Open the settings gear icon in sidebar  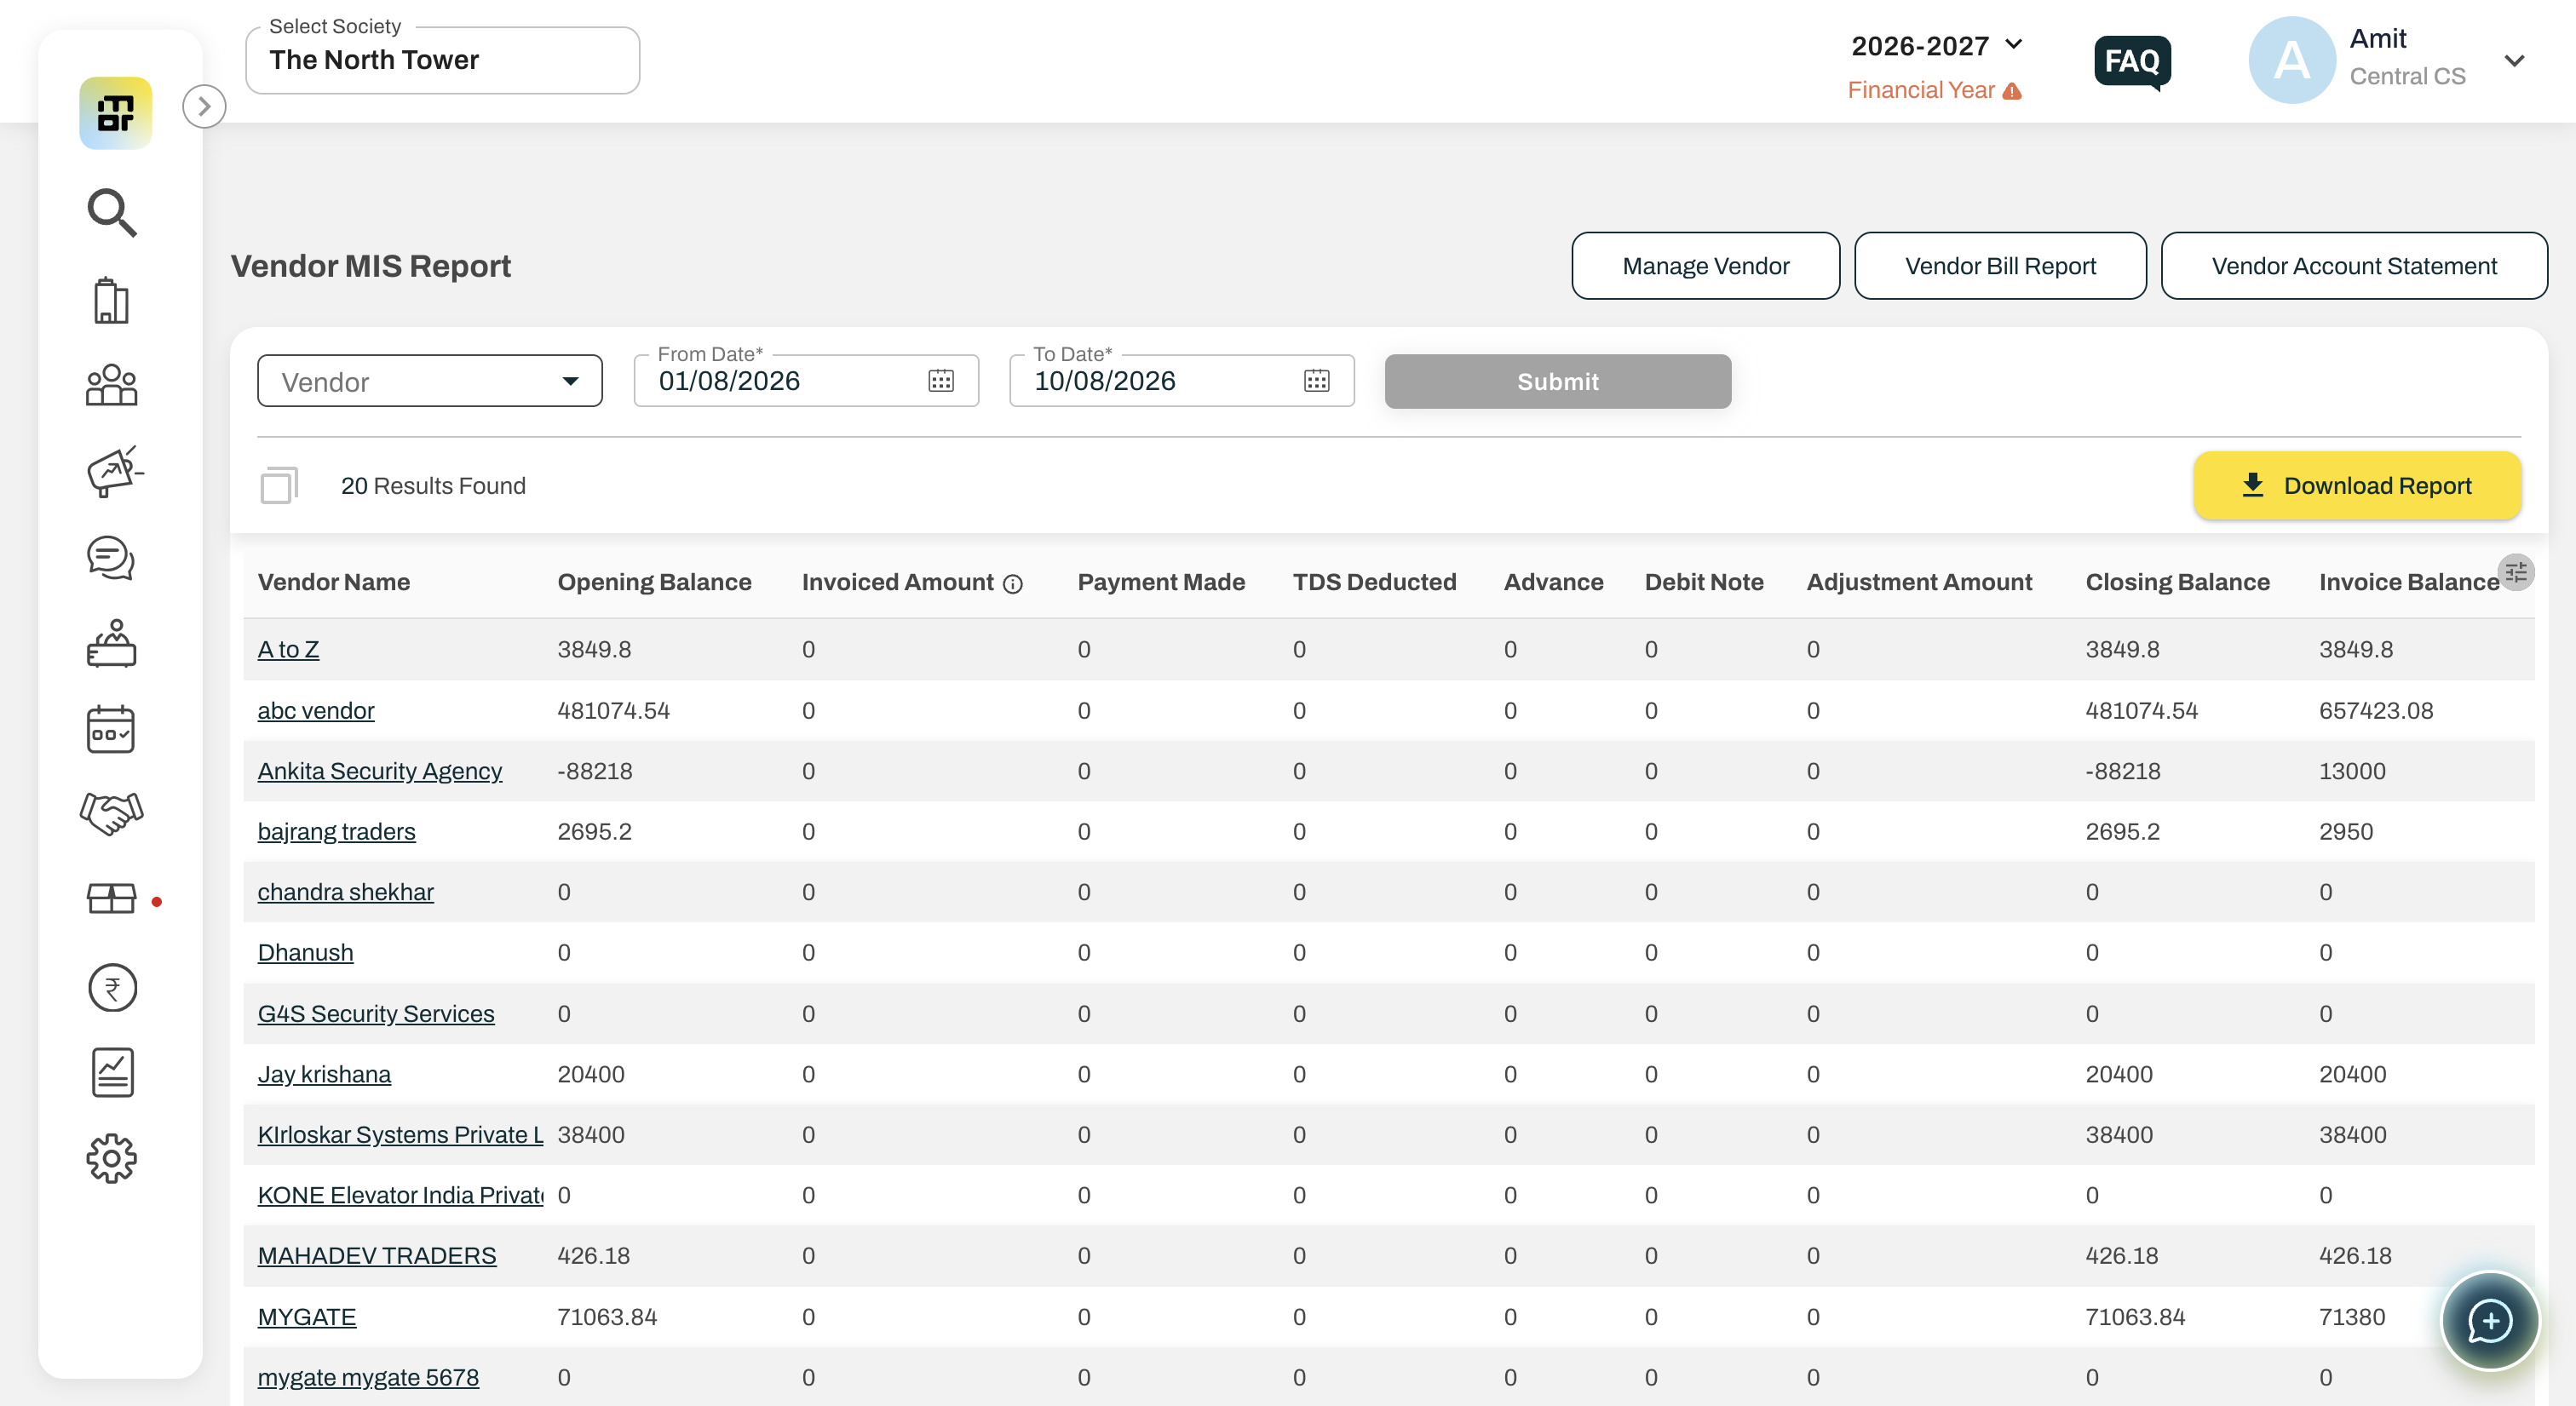click(112, 1158)
